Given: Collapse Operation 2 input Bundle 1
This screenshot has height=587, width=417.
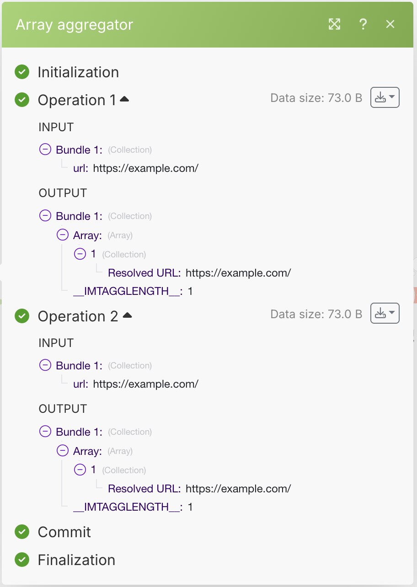Looking at the screenshot, I should [x=45, y=365].
